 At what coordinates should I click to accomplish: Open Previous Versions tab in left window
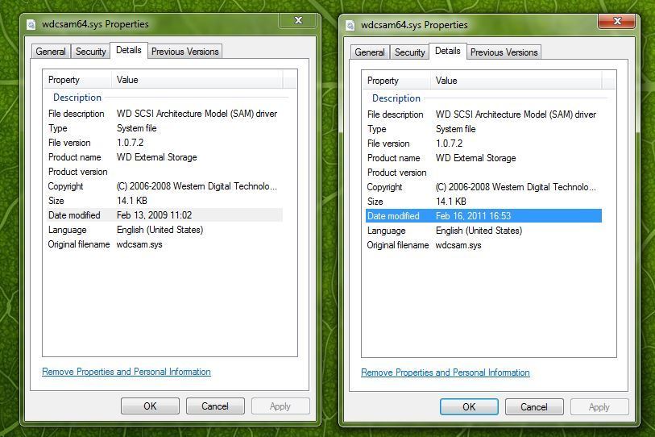184,52
